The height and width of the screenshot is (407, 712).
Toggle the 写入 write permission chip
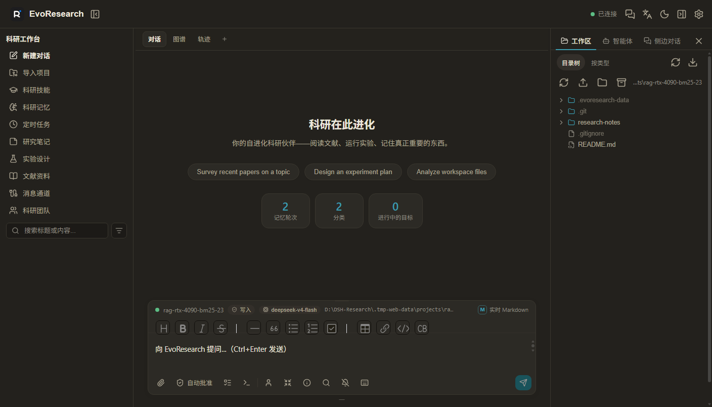[241, 310]
